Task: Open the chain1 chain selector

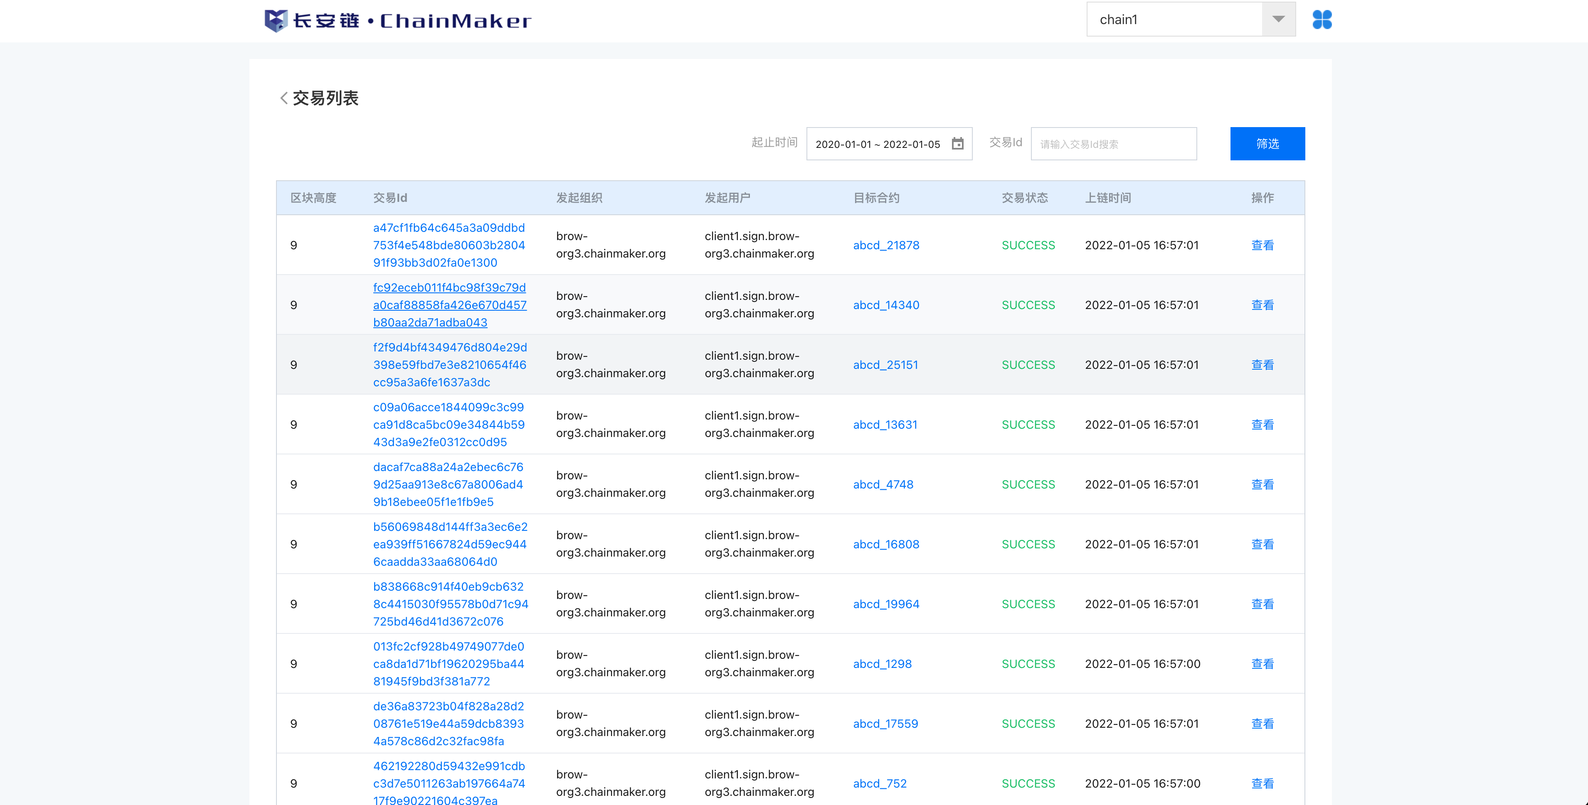Action: coord(1191,19)
